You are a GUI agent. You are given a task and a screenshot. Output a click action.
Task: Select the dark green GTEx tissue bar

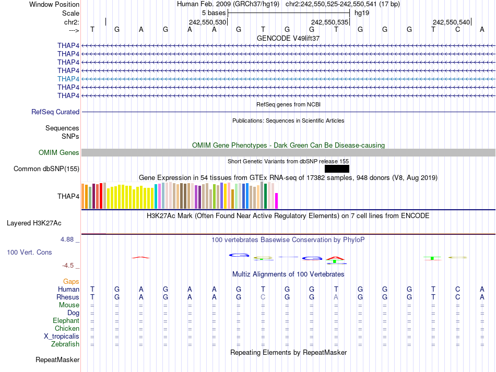tap(265, 196)
